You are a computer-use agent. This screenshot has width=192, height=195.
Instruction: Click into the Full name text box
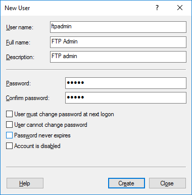click(x=118, y=42)
